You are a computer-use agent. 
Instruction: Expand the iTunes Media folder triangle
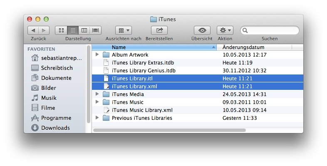(97, 94)
